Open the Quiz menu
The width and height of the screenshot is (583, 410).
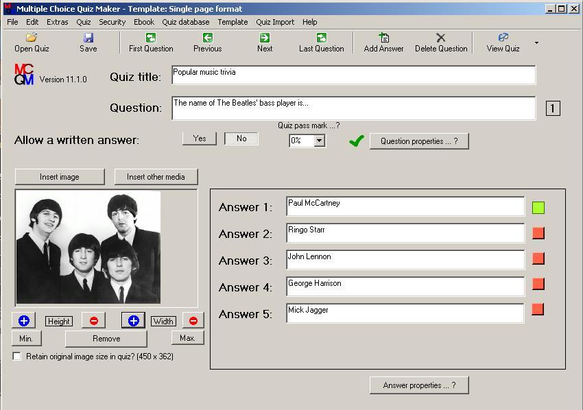[x=84, y=22]
